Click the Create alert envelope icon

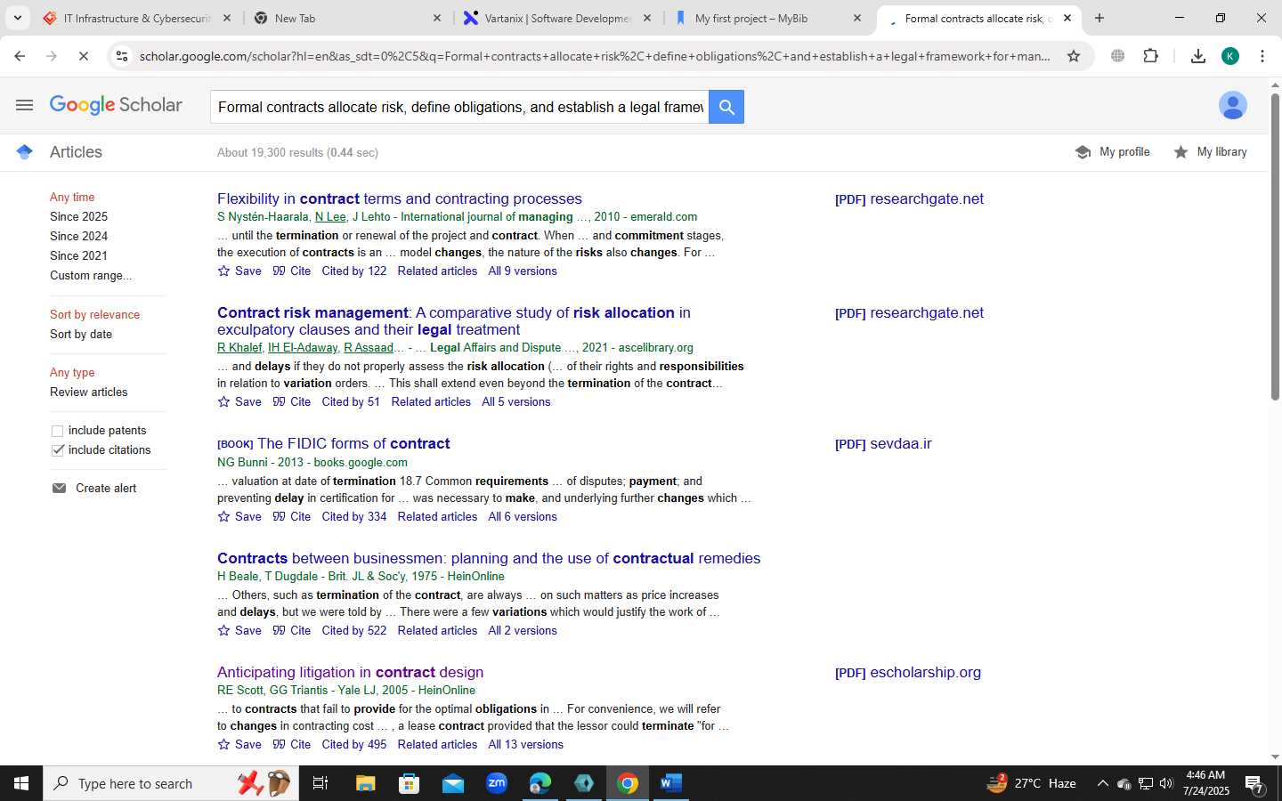(x=59, y=488)
